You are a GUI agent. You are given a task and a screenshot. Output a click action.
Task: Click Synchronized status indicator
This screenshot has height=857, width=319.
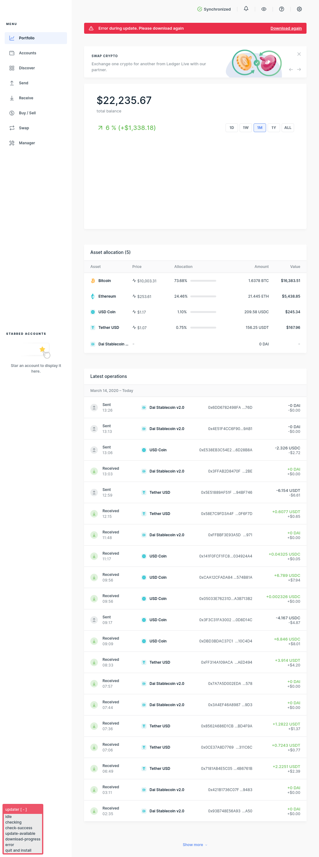coord(214,9)
